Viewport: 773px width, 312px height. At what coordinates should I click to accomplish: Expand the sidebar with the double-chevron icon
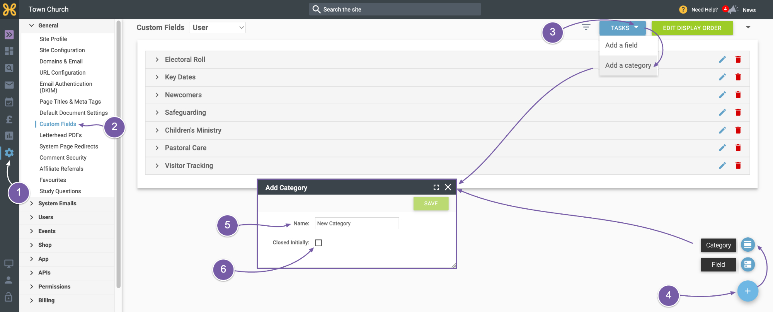9,35
